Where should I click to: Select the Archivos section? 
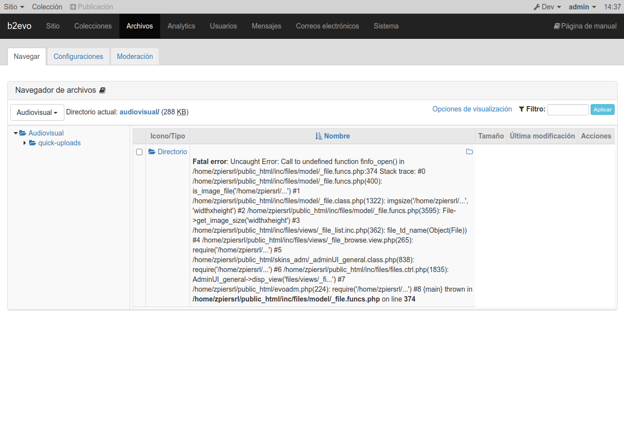pos(140,26)
